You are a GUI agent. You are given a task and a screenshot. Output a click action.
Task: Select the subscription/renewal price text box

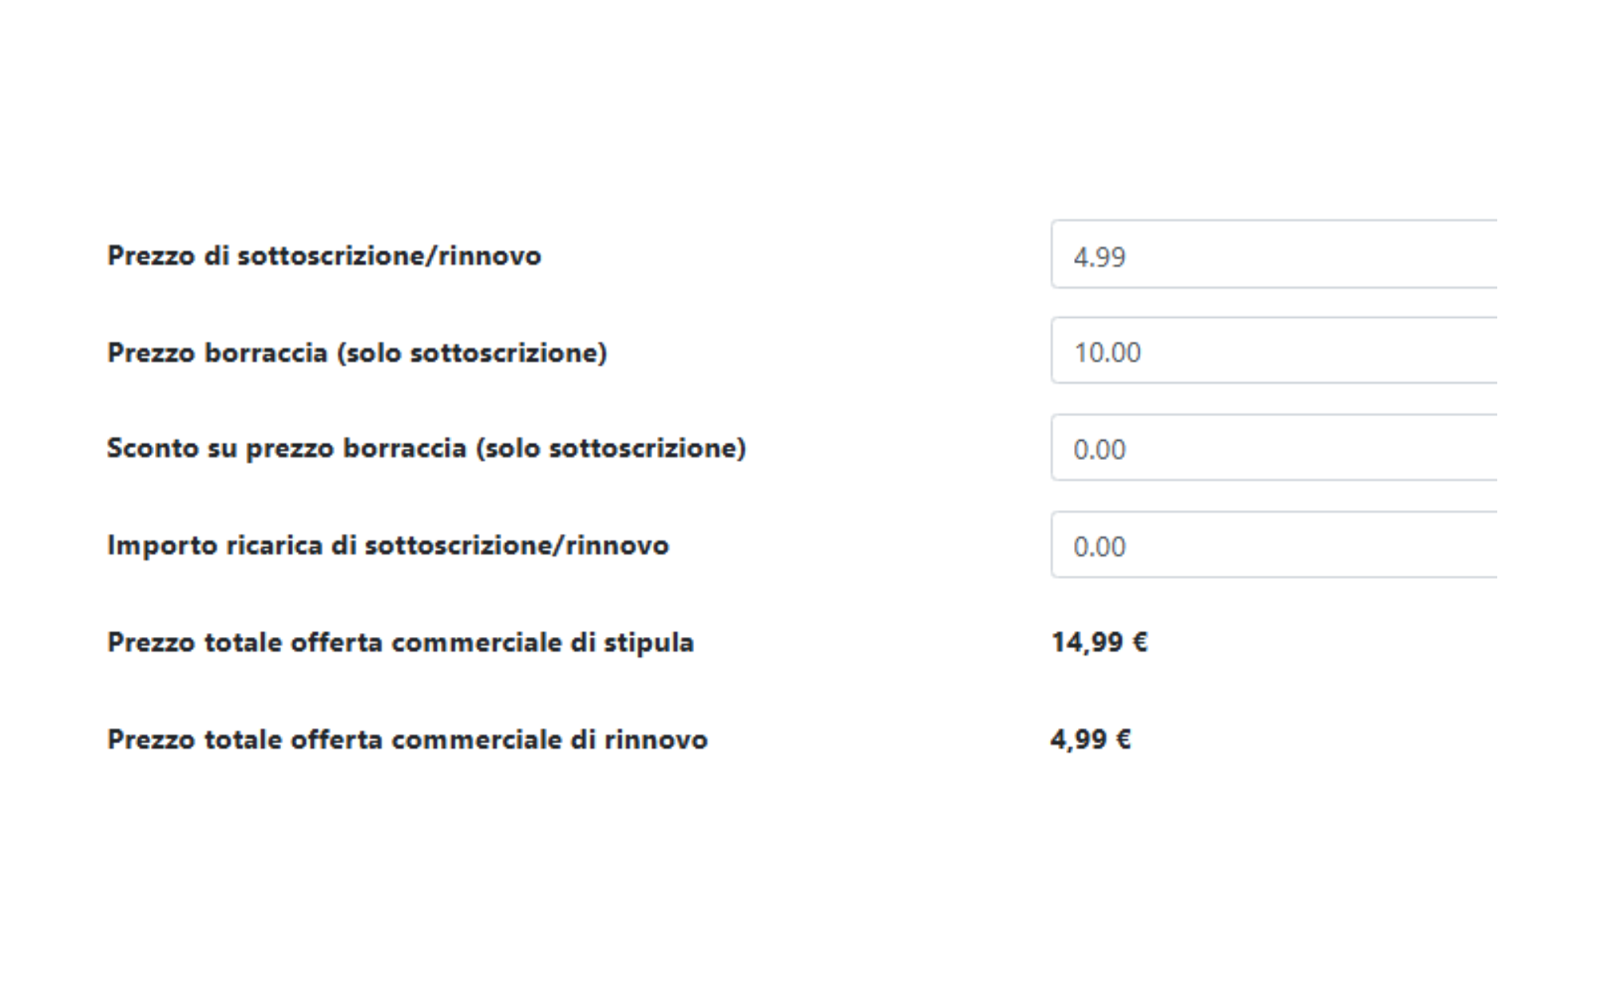pos(1274,255)
